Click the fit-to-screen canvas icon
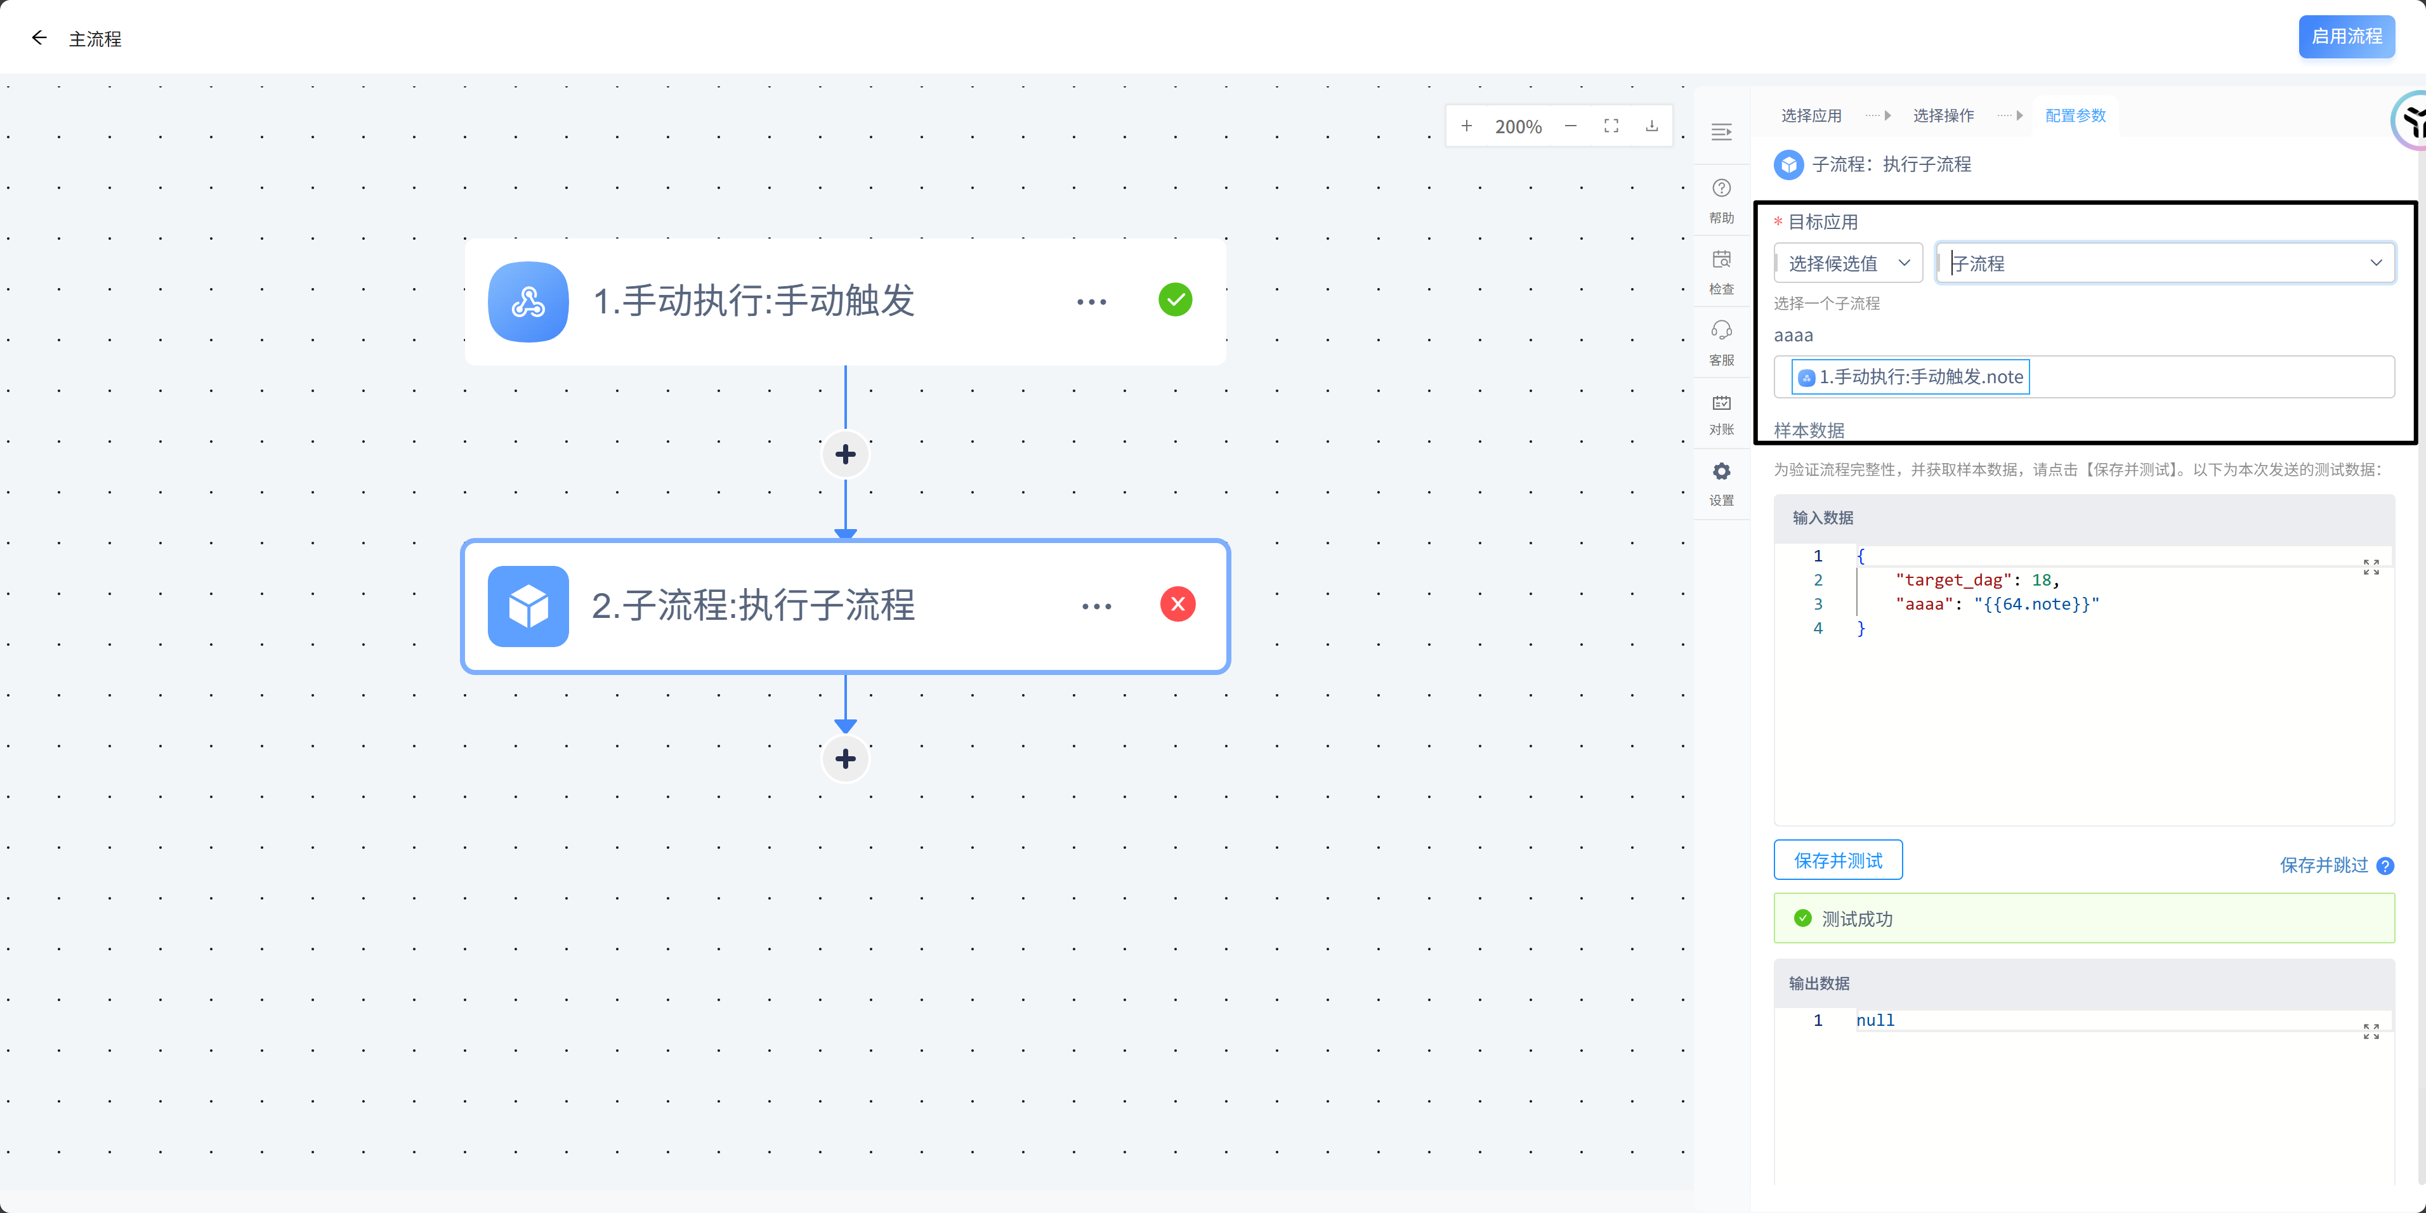The image size is (2426, 1213). click(1611, 126)
